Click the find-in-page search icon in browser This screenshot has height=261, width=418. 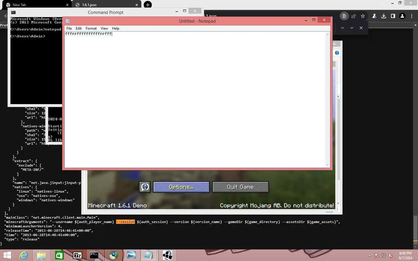tap(344, 16)
